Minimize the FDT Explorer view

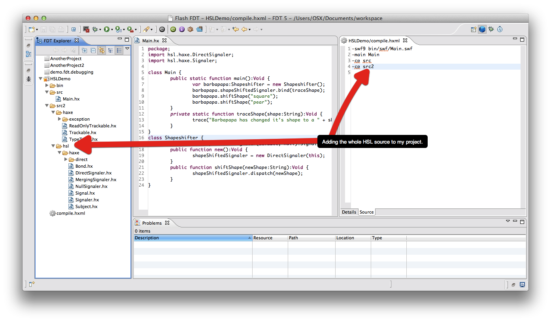click(x=120, y=39)
